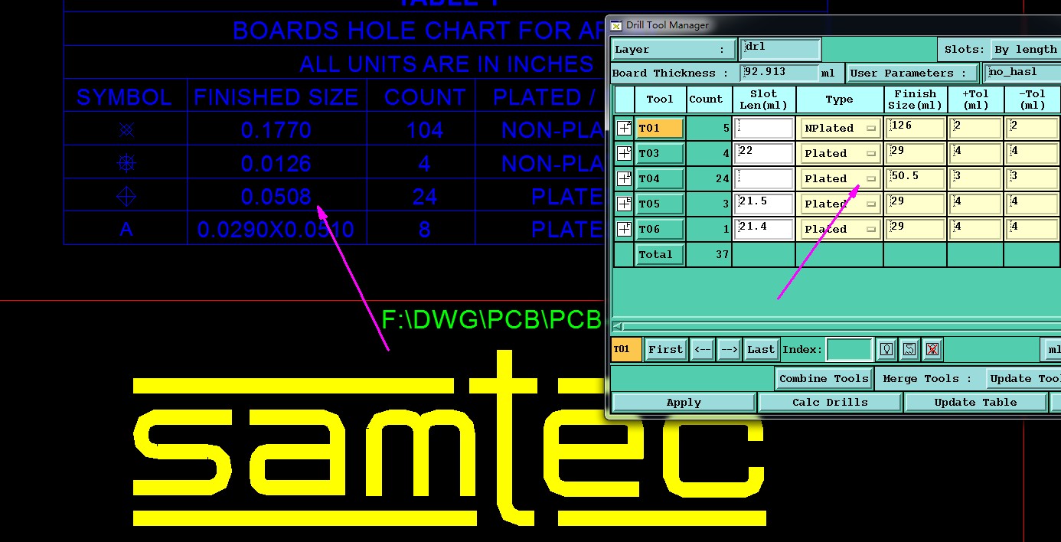
Task: Click 0.1770 in the hole chart
Action: click(276, 130)
